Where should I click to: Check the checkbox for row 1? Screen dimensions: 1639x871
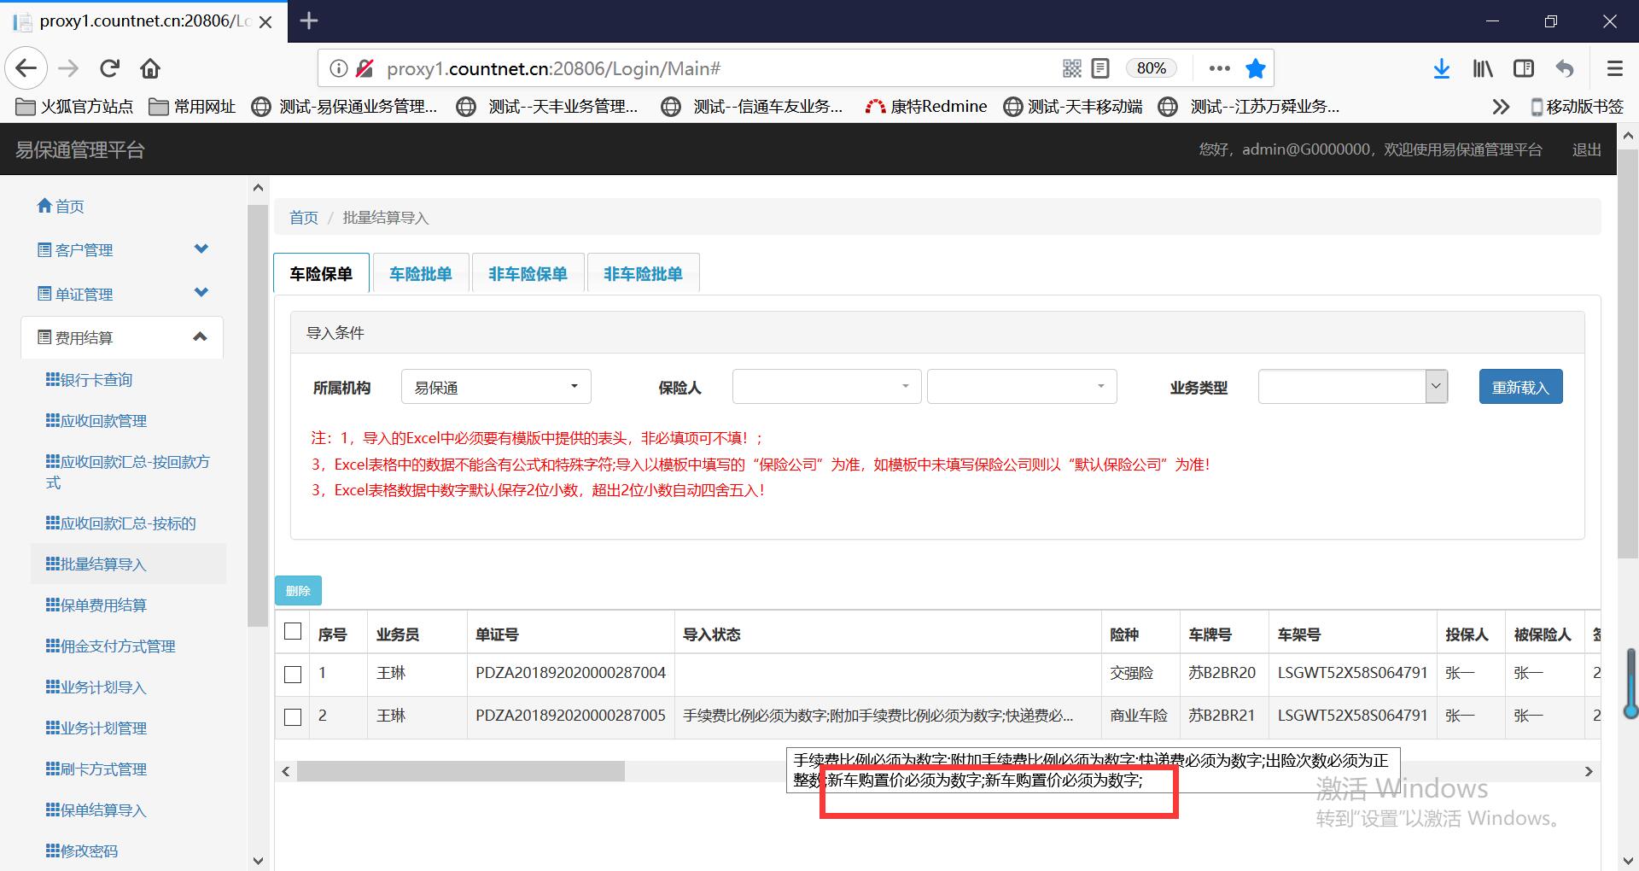(293, 675)
